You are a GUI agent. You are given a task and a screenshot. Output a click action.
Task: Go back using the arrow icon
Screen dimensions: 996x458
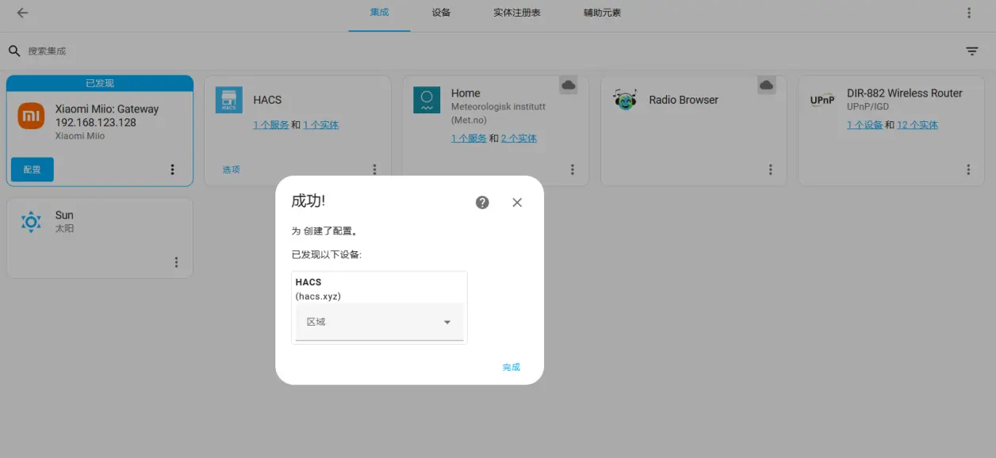(22, 13)
